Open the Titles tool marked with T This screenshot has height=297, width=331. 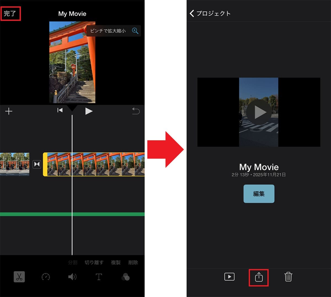(x=99, y=277)
